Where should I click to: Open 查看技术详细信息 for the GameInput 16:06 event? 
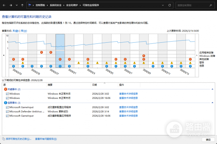click(128, 116)
